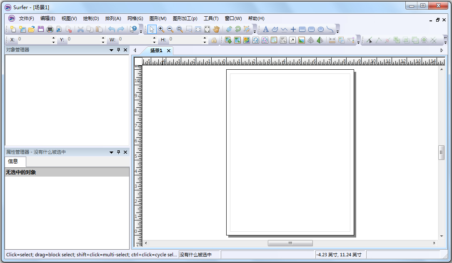Viewport: 452px width, 263px height.
Task: Activate the Select arrow tool
Action: (152, 29)
